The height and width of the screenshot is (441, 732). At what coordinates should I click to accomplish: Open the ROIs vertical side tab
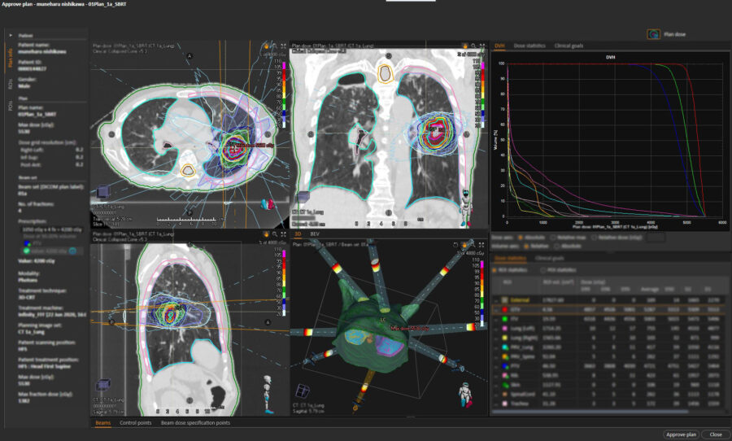(x=10, y=83)
